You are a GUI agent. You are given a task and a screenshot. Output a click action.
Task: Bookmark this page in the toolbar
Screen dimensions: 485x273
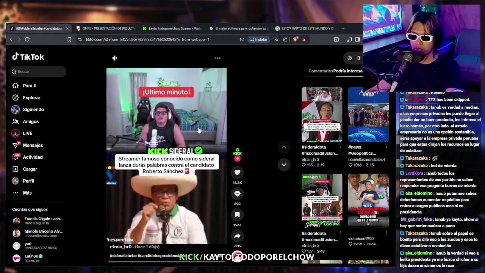point(69,39)
